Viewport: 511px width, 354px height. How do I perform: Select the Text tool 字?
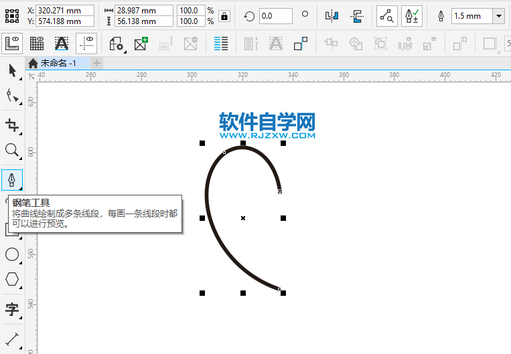[x=12, y=309]
